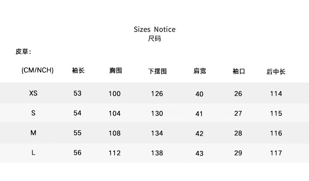Click sleeve length value 53 for XS

pos(77,93)
